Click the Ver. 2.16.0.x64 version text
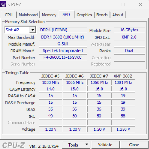This screenshot has width=149, height=149. 44,146
